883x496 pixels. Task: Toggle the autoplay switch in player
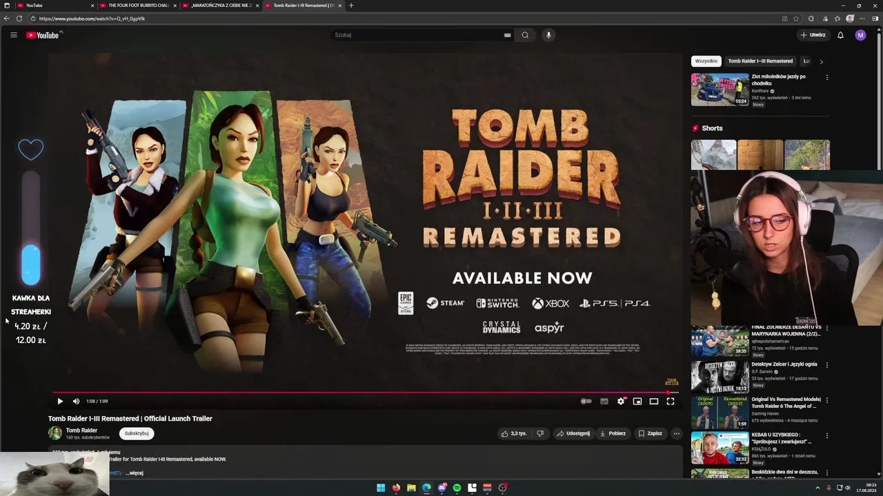(x=586, y=401)
